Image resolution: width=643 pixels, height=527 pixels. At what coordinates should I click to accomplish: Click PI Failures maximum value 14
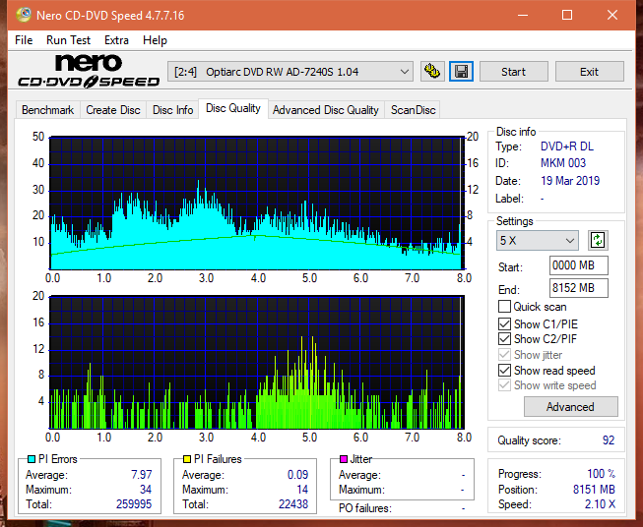click(302, 489)
